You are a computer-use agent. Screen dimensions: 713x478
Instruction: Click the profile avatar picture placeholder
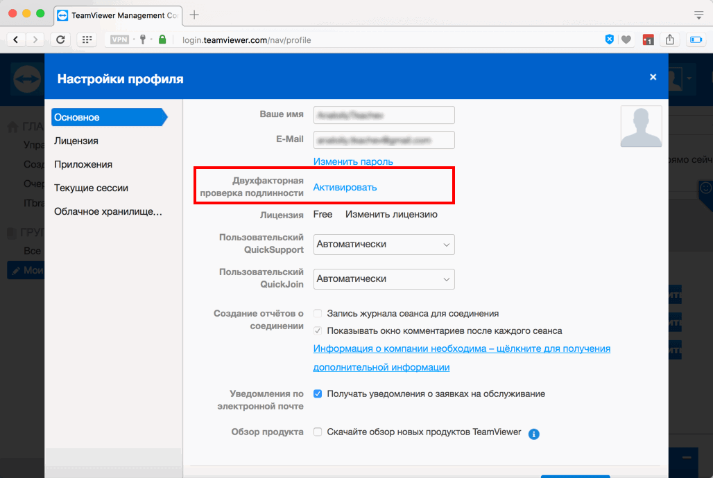[x=641, y=126]
